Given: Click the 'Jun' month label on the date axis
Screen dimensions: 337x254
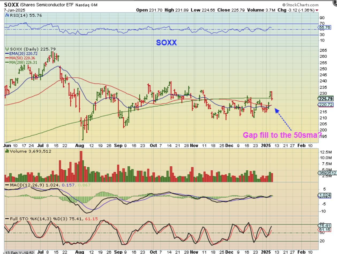Looking at the screenshot, I should [x=7, y=145].
